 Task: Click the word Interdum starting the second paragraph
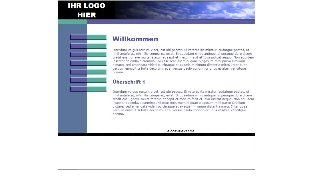[x=119, y=92]
